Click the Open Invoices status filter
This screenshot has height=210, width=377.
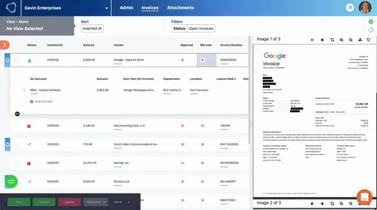tap(201, 28)
